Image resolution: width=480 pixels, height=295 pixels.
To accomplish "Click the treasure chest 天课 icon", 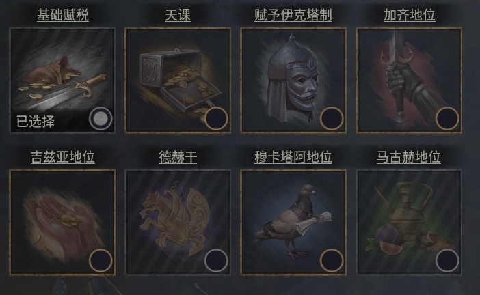I will point(178,81).
